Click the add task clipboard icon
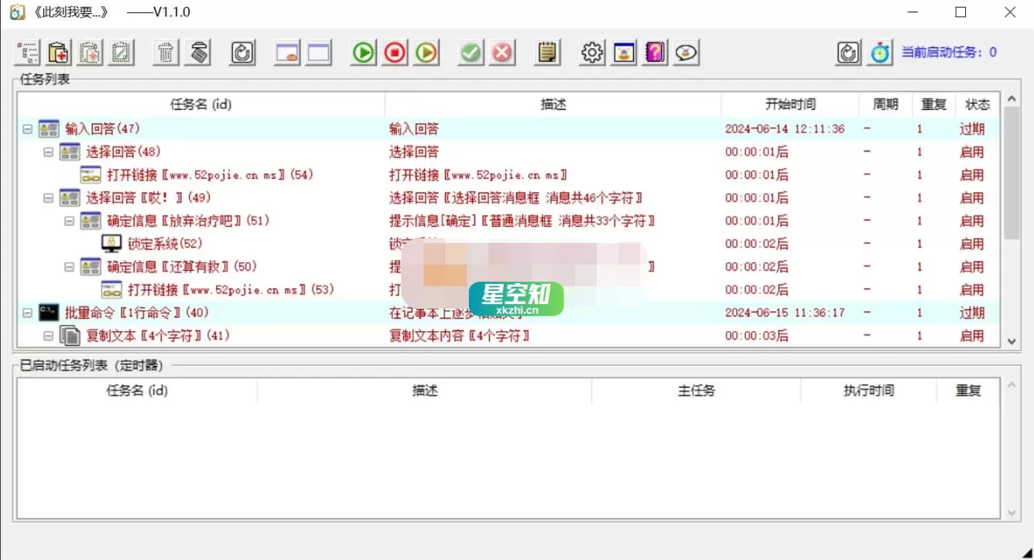1034x560 pixels. point(59,52)
